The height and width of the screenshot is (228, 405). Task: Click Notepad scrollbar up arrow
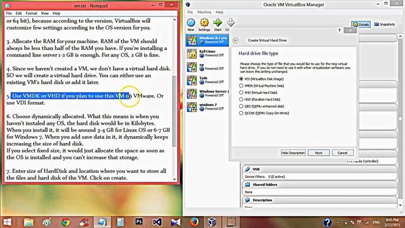[x=175, y=20]
